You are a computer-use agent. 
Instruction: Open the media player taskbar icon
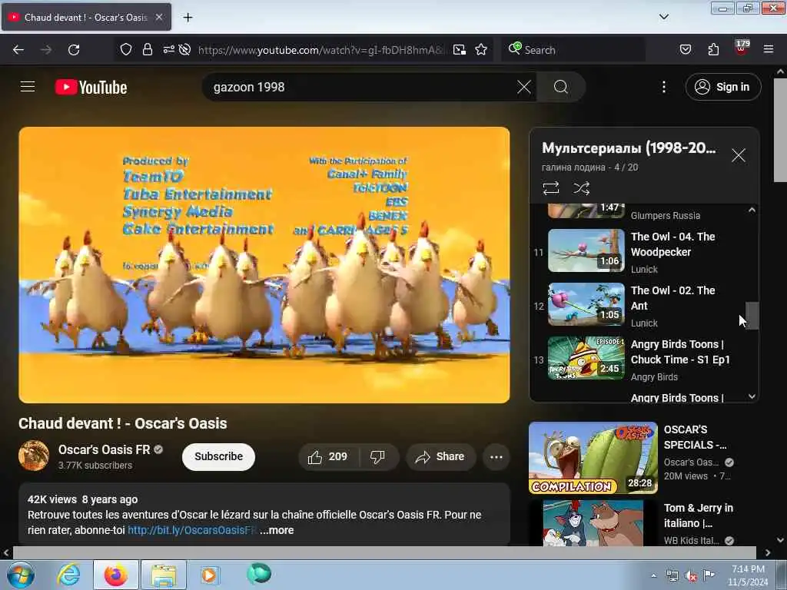tap(209, 575)
